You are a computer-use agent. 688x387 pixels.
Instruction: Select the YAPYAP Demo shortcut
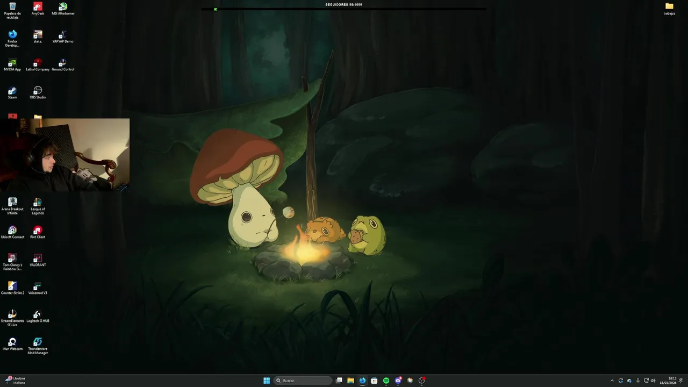pos(63,37)
